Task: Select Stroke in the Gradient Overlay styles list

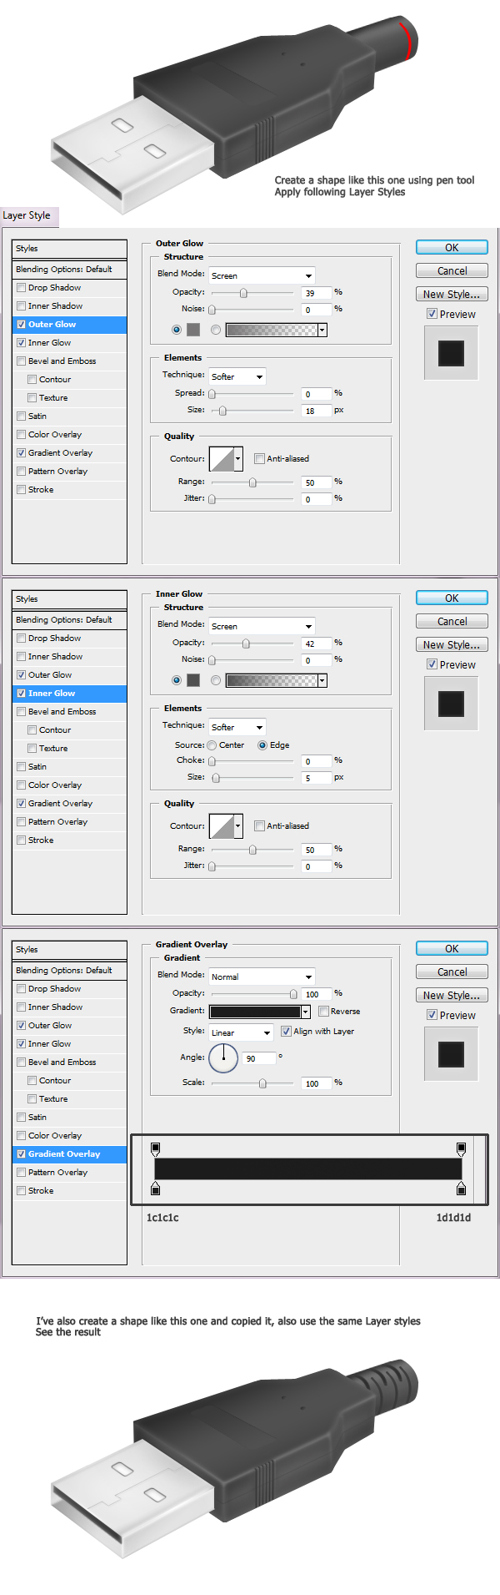Action: (x=41, y=1190)
